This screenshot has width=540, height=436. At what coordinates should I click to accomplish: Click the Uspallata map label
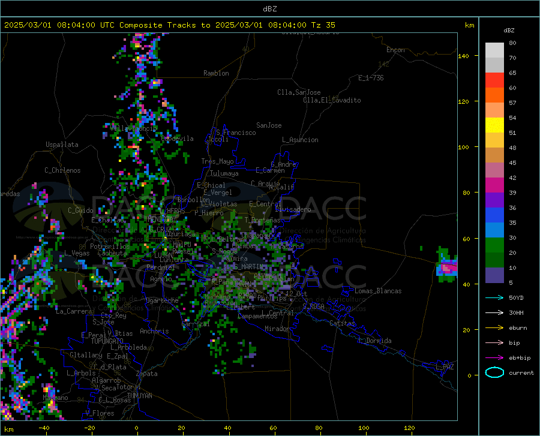62,145
